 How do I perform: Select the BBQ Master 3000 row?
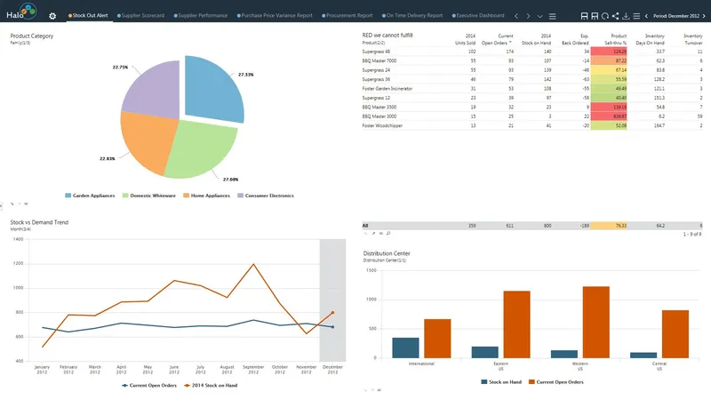tap(531, 116)
